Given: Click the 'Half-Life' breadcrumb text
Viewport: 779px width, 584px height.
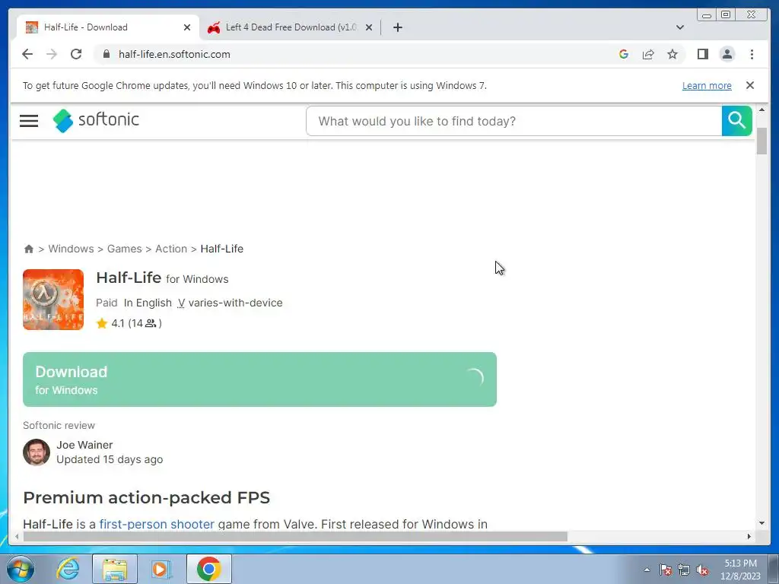Looking at the screenshot, I should pos(221,249).
